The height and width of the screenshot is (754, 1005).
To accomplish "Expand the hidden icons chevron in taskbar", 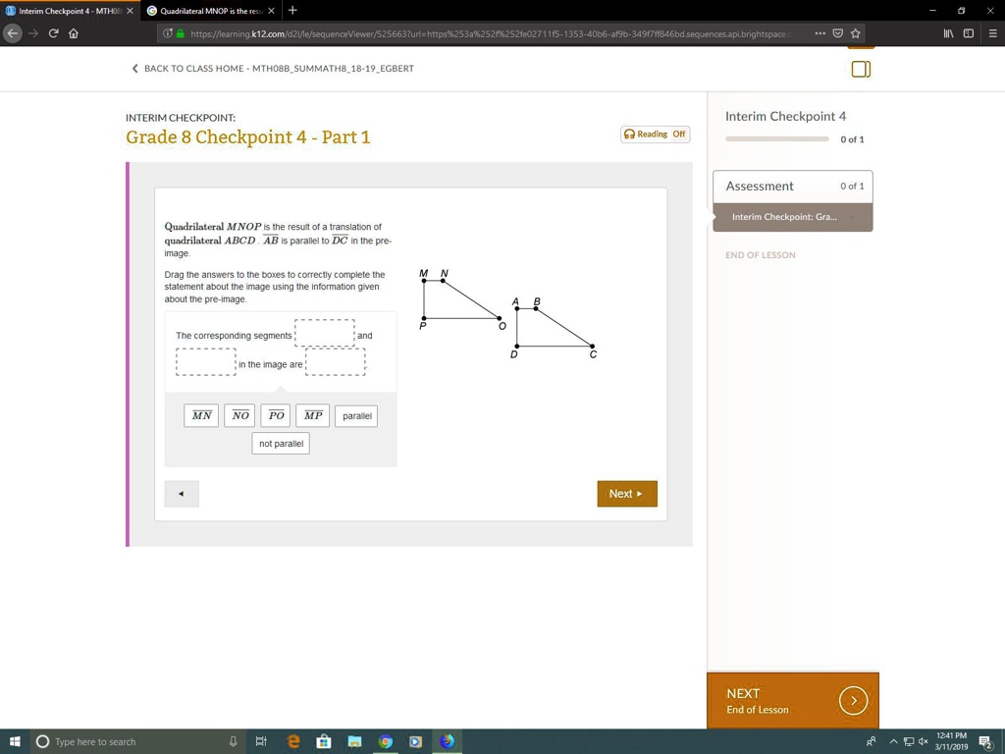I will tap(893, 741).
